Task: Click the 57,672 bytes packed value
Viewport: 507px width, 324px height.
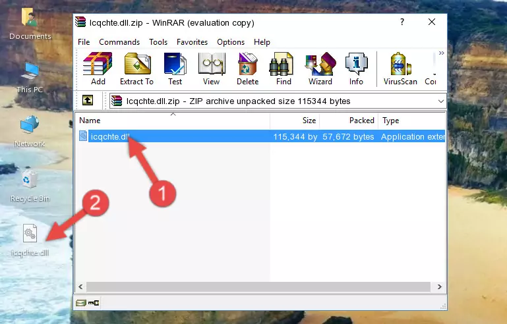Action: click(348, 136)
